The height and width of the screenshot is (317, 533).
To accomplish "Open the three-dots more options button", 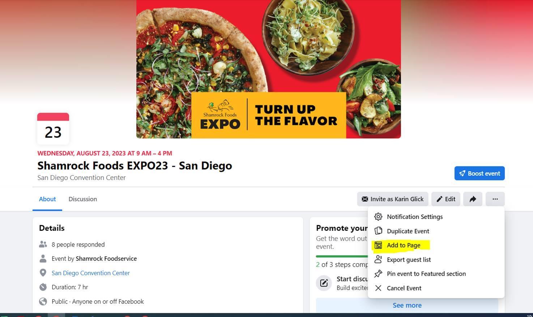I will [x=495, y=199].
